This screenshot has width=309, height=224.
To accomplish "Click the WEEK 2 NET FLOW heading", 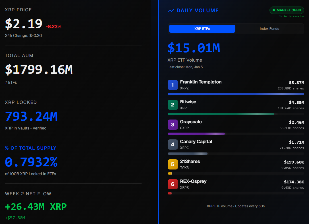I will (x=28, y=194).
